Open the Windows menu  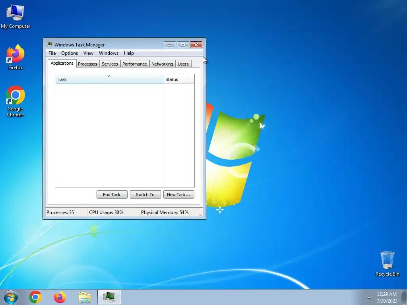[109, 53]
